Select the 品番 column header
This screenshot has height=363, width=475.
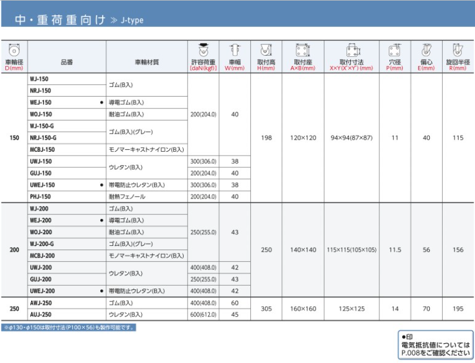(67, 61)
